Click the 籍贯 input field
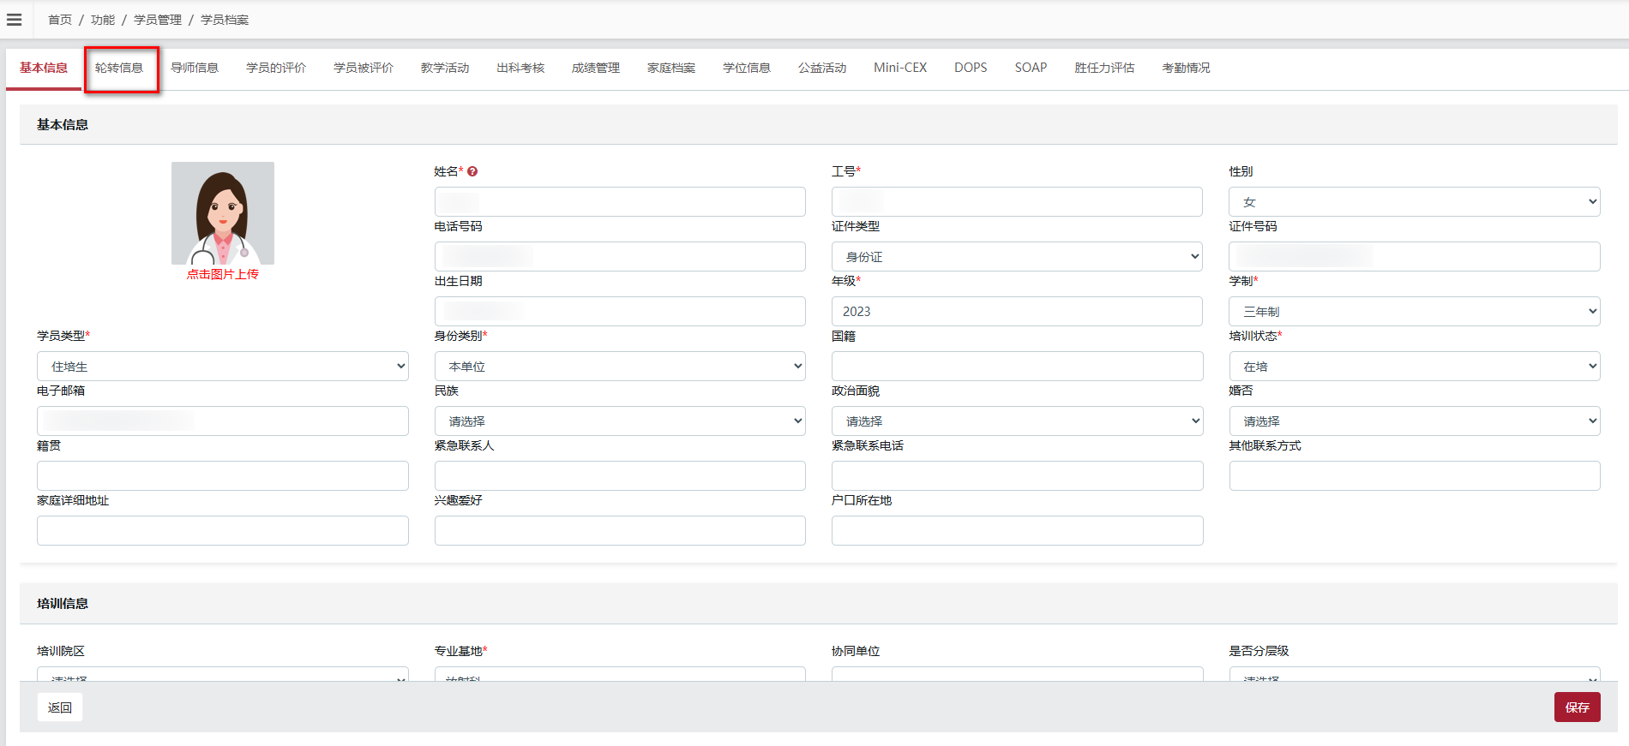The width and height of the screenshot is (1629, 746). click(223, 476)
